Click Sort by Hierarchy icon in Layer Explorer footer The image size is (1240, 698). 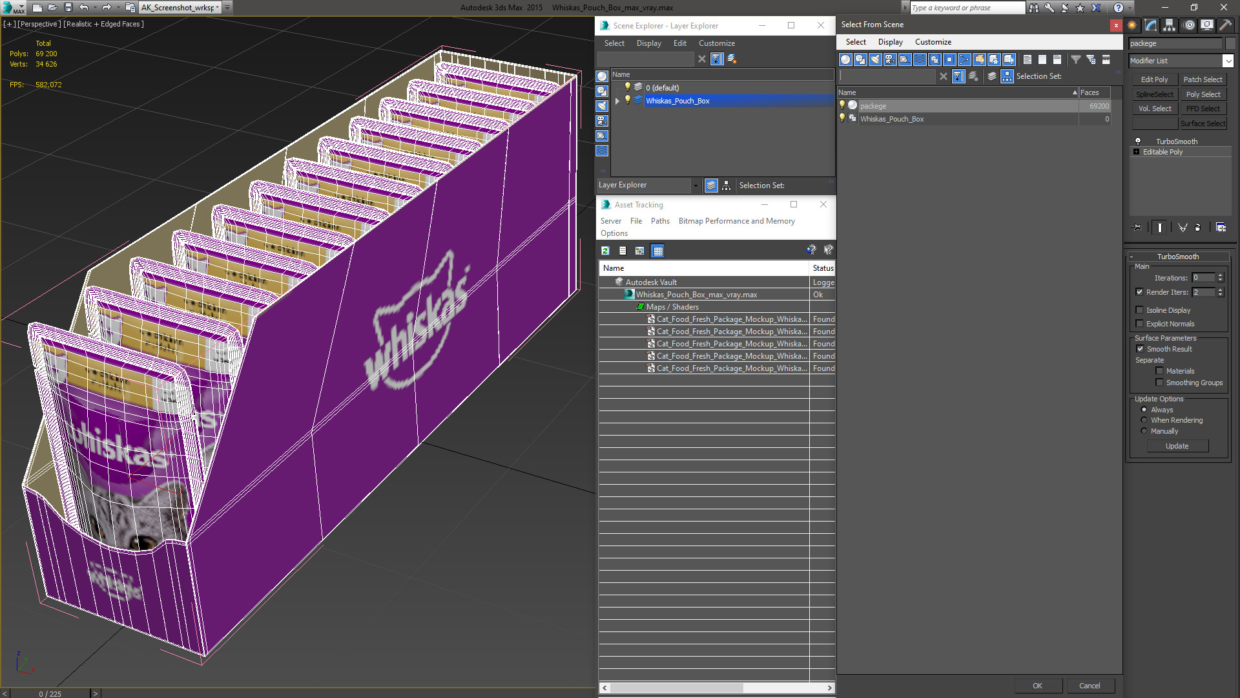(x=727, y=185)
